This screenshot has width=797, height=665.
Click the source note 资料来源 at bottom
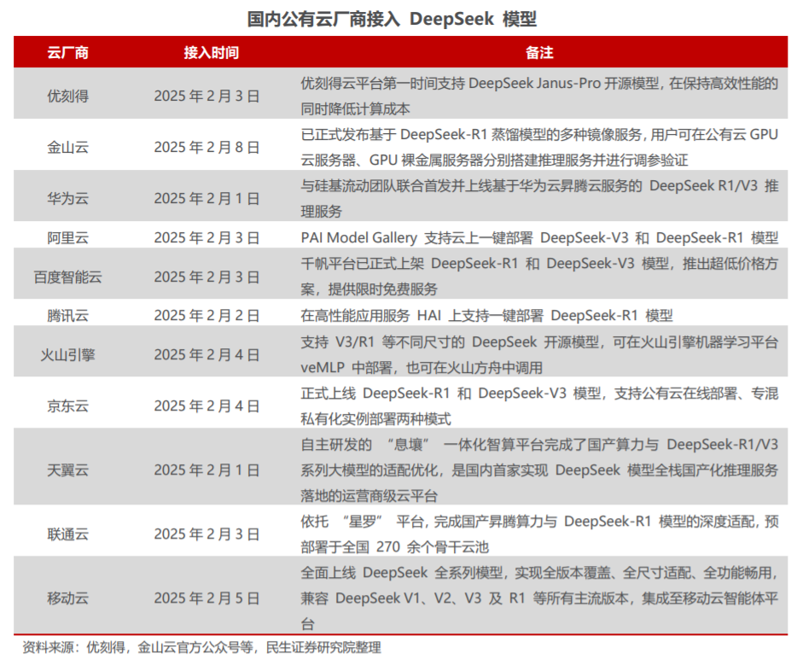click(201, 648)
